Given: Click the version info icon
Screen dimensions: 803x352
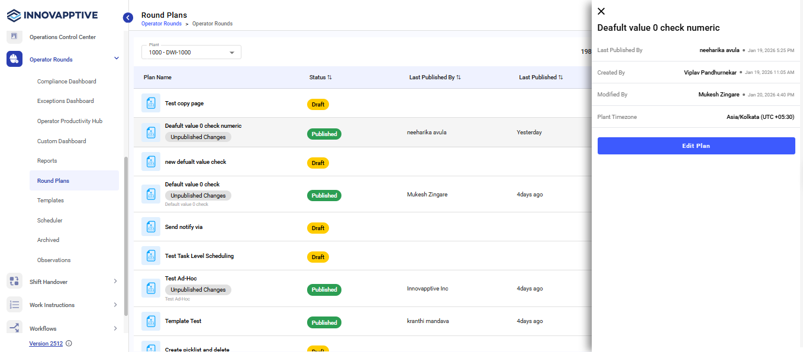Looking at the screenshot, I should click(69, 344).
